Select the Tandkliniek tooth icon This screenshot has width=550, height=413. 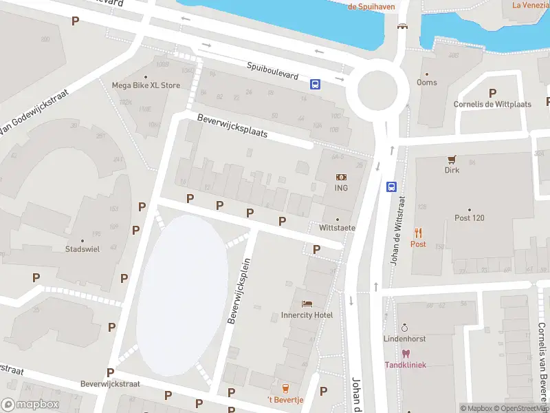pyautogui.click(x=406, y=354)
